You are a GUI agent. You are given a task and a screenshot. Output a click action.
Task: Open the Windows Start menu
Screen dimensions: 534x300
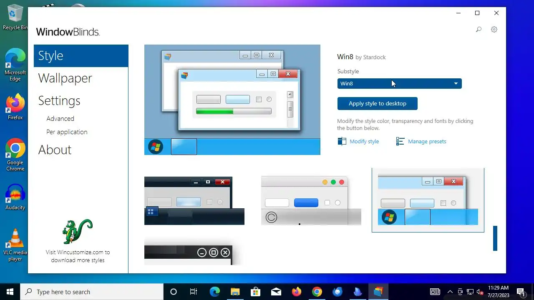coord(10,292)
